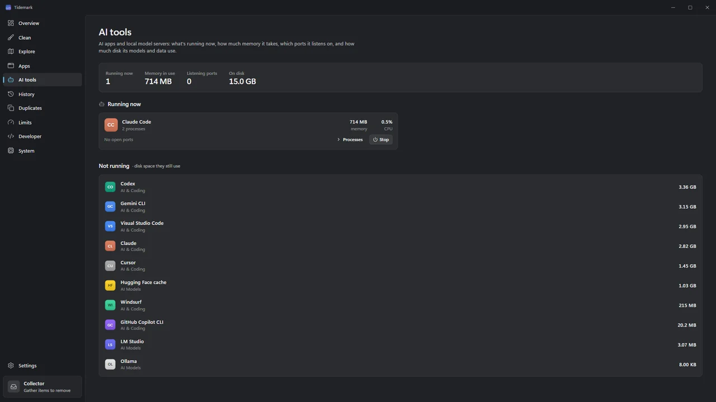Screen dimensions: 716x402
Task: Click the Running now section heading
Action: pyautogui.click(x=124, y=104)
